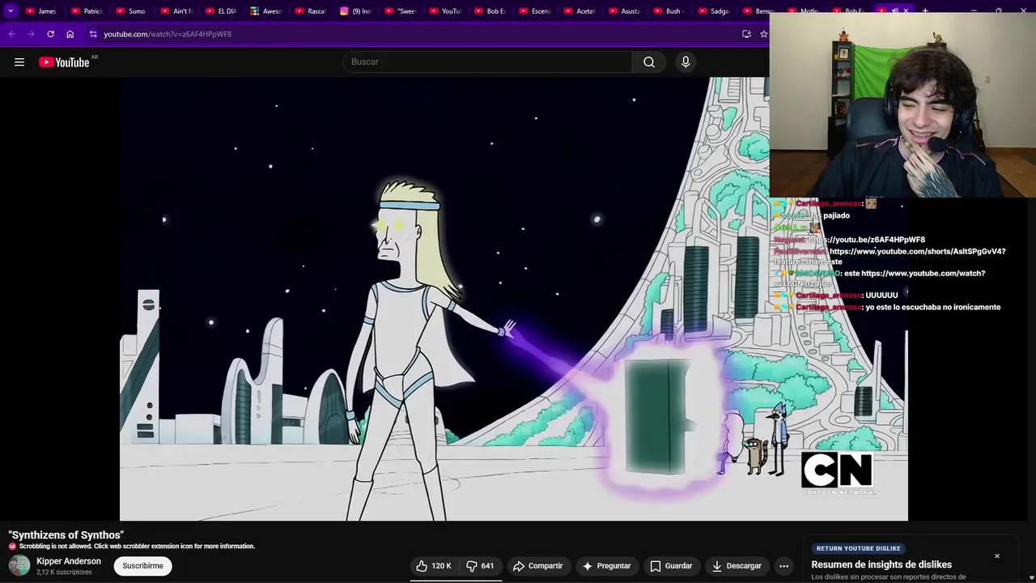
Task: Close the dislike insights panel
Action: click(997, 556)
